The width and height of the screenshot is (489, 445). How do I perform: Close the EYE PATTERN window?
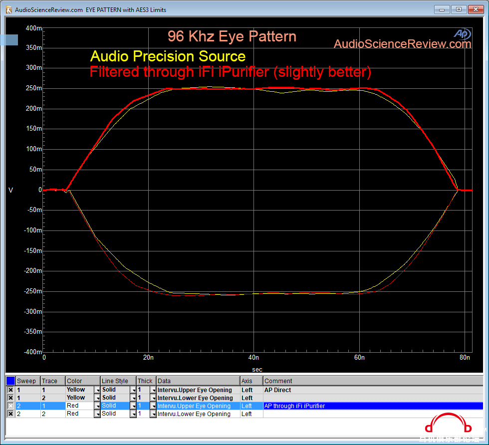(476, 9)
